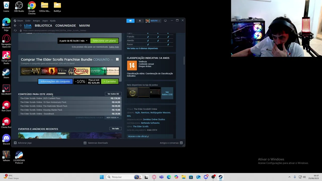The height and width of the screenshot is (181, 322).
Task: Open the Steam menu
Action: click(20, 21)
